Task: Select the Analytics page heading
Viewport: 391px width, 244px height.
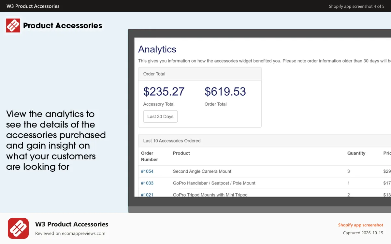Action: tap(157, 49)
